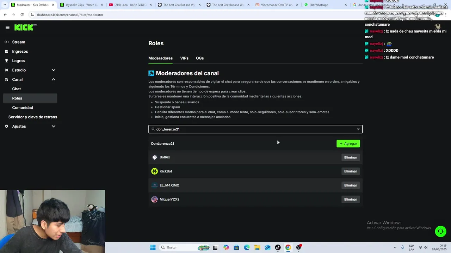This screenshot has height=253, width=451.
Task: Click the moderator search field
Action: pyautogui.click(x=255, y=129)
